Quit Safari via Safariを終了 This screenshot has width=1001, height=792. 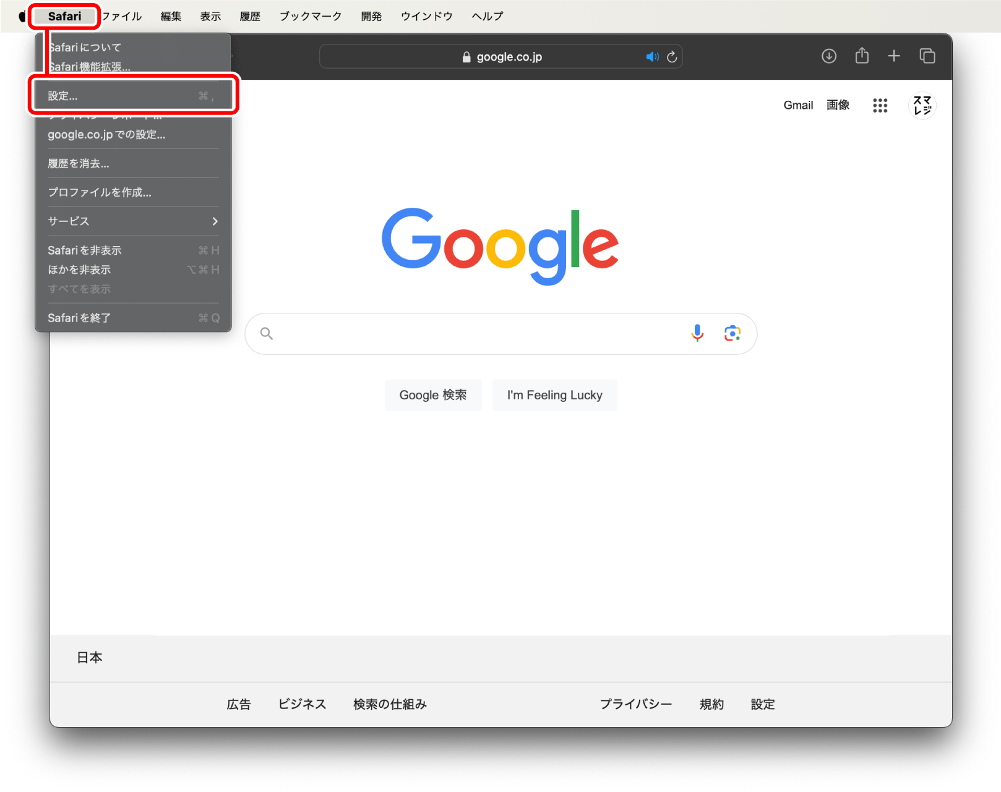pos(79,317)
